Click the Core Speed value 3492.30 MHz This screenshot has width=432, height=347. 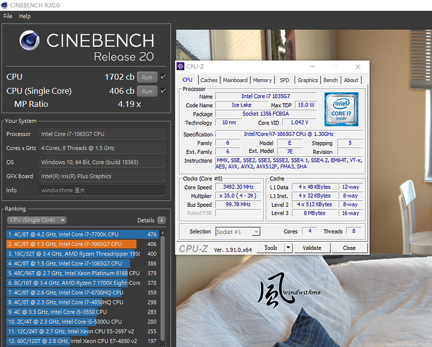tap(238, 187)
